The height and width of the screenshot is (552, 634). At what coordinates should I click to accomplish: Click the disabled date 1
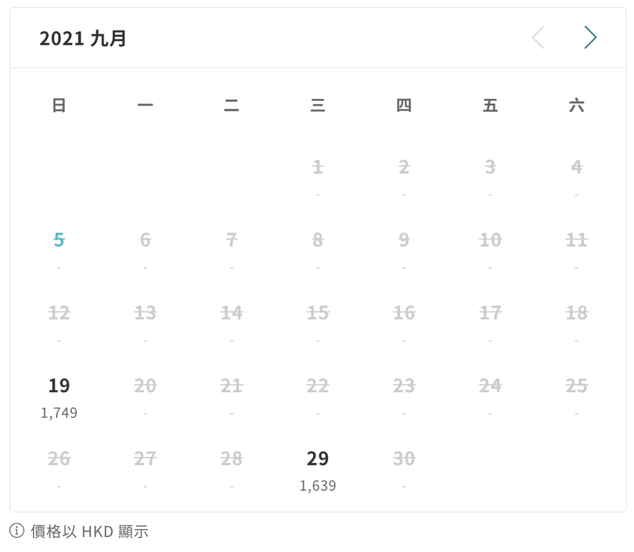[x=318, y=168]
